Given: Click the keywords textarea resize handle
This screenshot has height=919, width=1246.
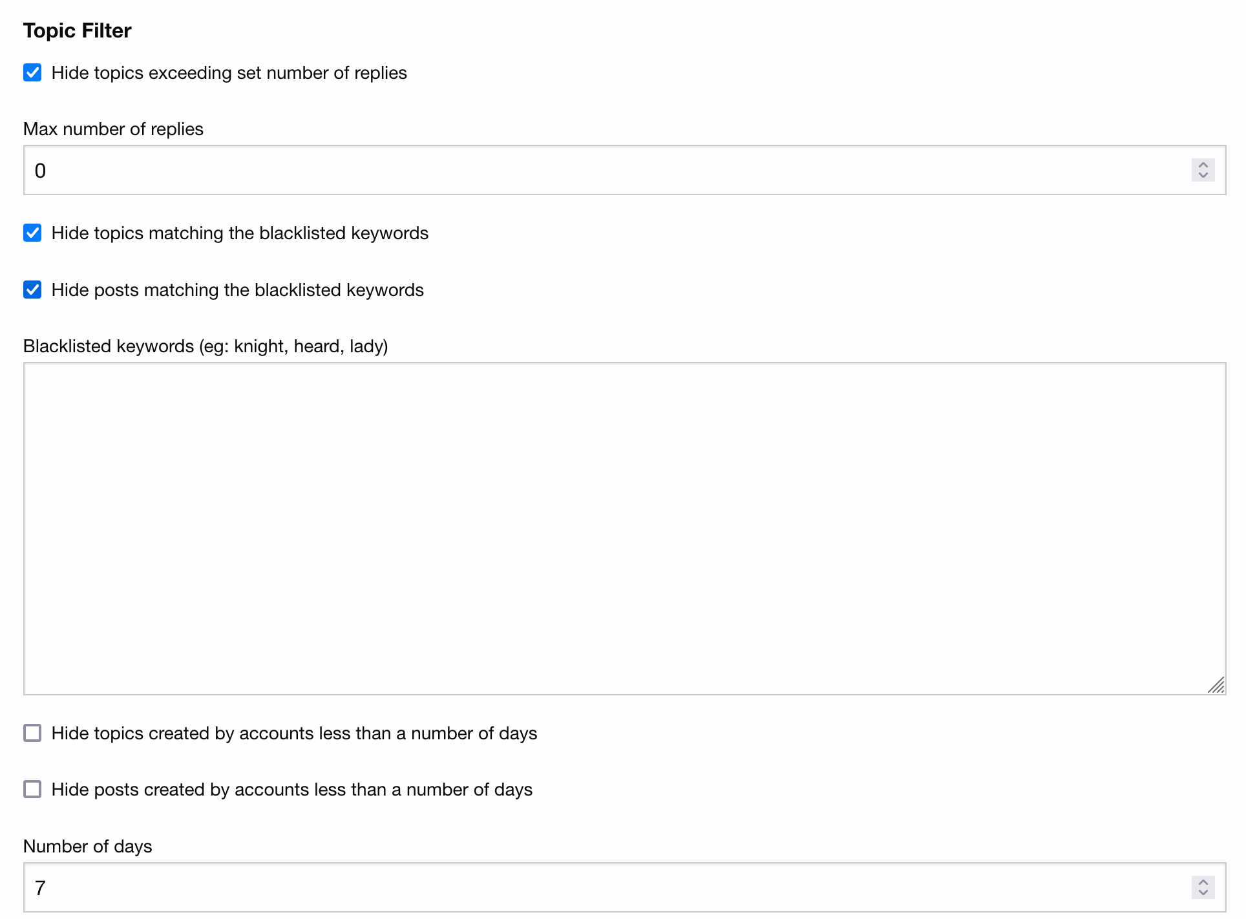Looking at the screenshot, I should (x=1216, y=686).
